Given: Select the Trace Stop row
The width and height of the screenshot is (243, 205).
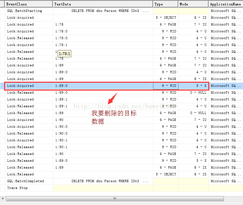Looking at the screenshot, I should [121, 188].
